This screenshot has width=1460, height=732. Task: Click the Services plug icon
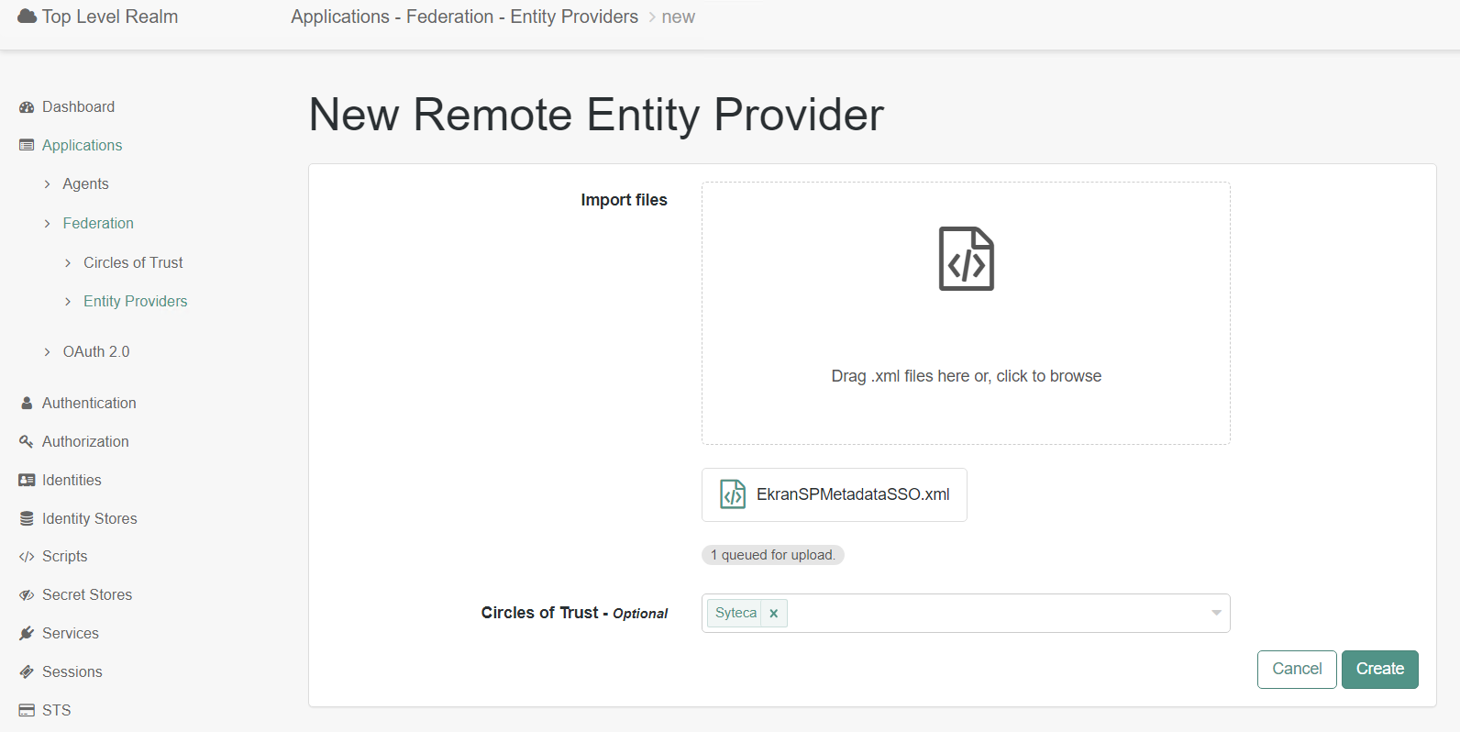pos(27,634)
